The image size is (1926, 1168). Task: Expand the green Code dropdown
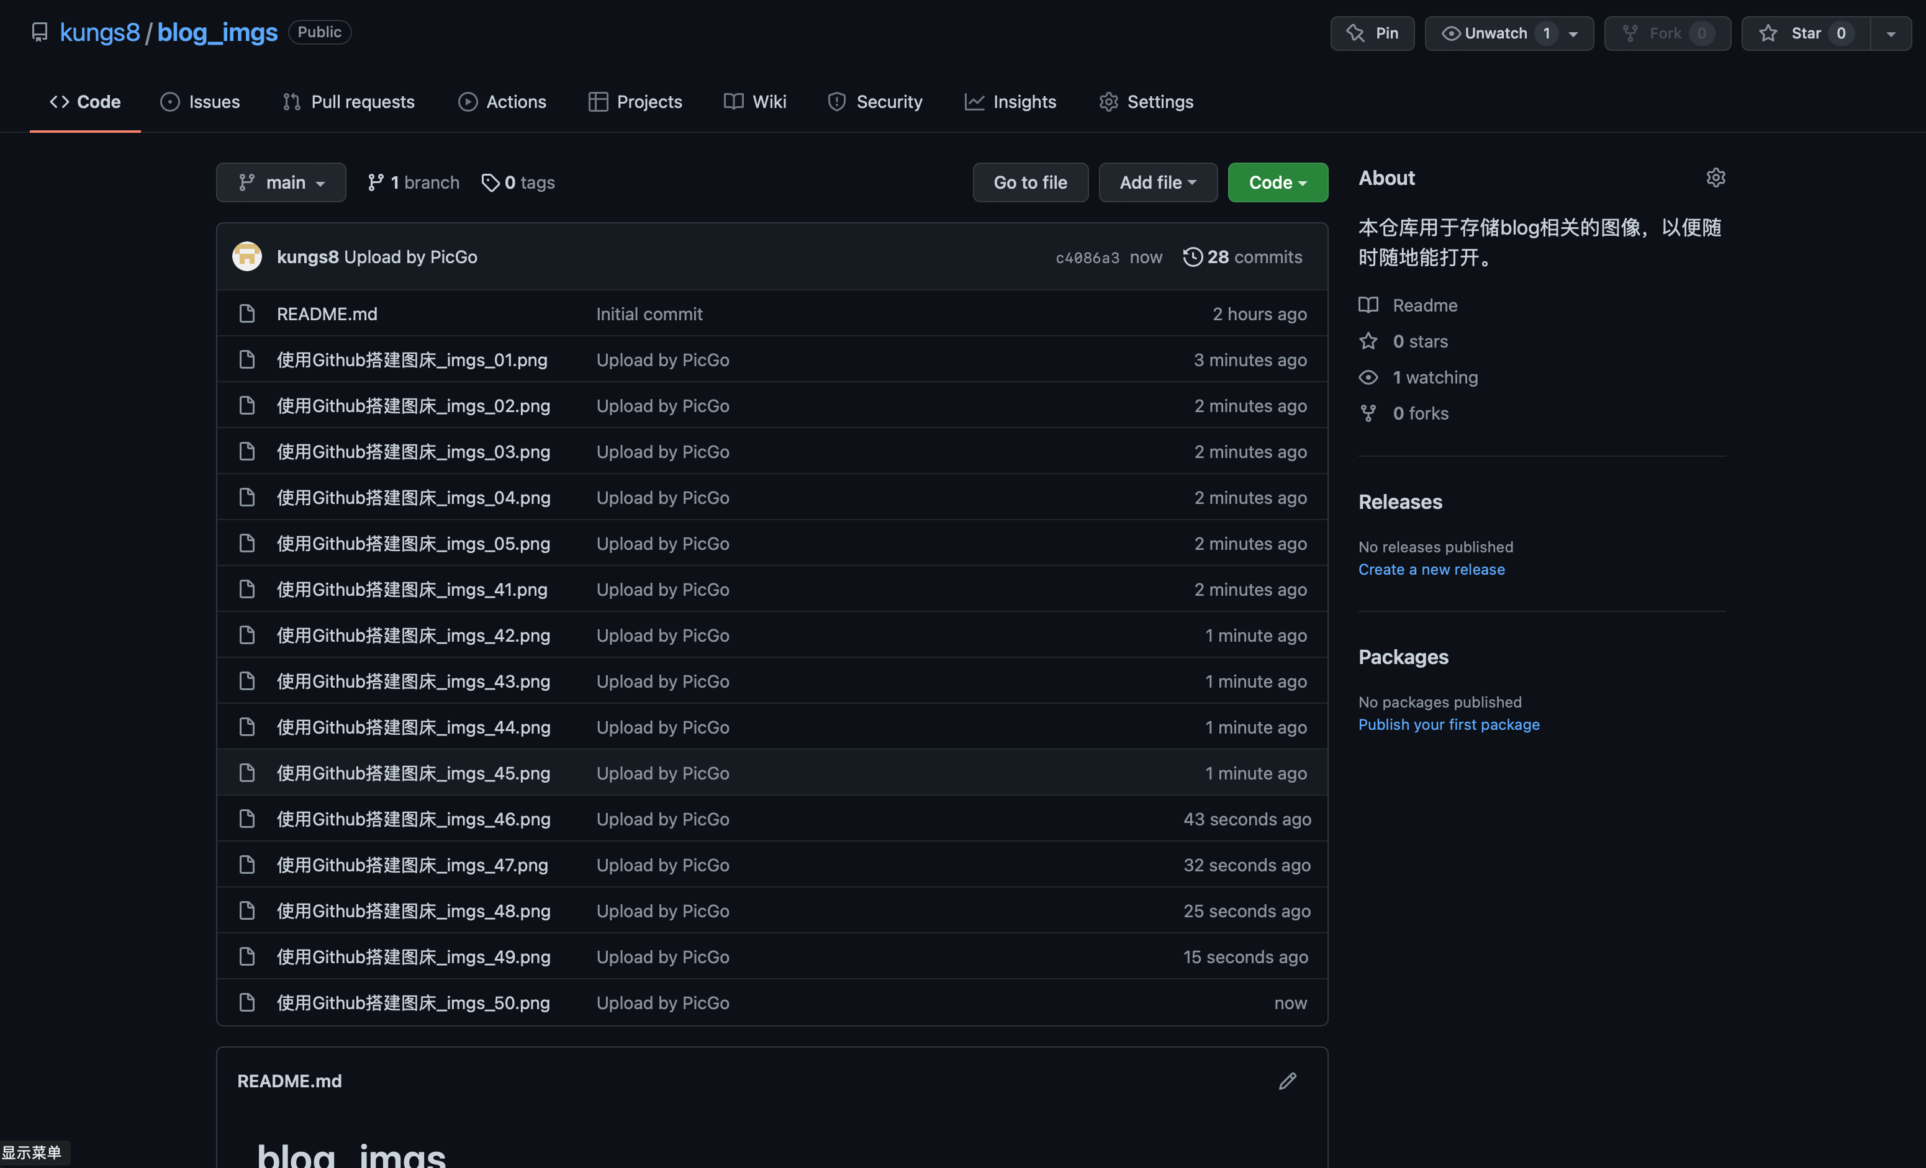(1277, 182)
